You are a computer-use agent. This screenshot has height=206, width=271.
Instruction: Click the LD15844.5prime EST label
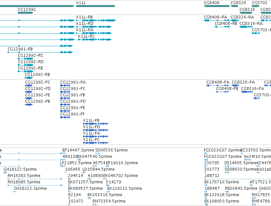98,169
